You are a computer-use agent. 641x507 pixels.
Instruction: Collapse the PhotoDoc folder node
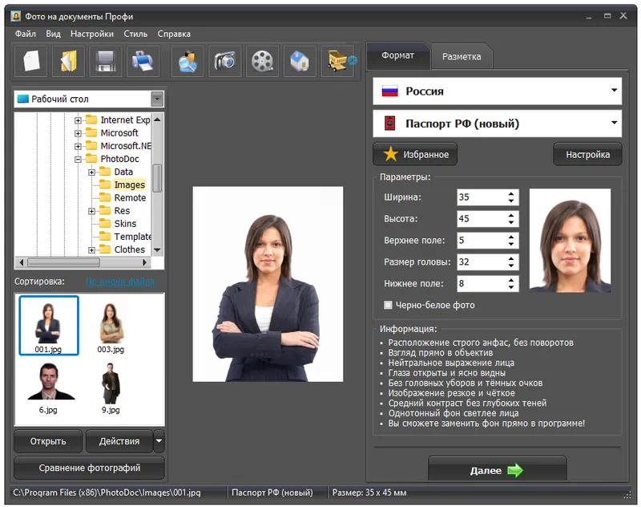pyautogui.click(x=78, y=159)
